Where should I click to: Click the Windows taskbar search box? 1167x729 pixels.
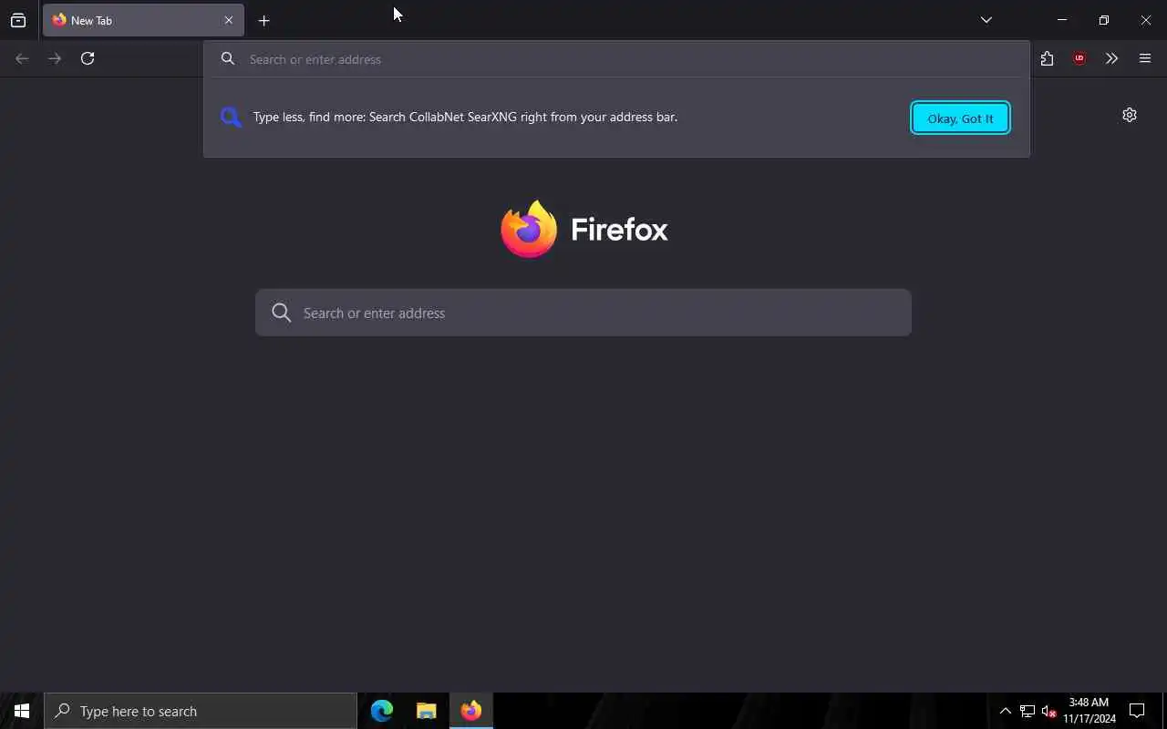click(201, 711)
